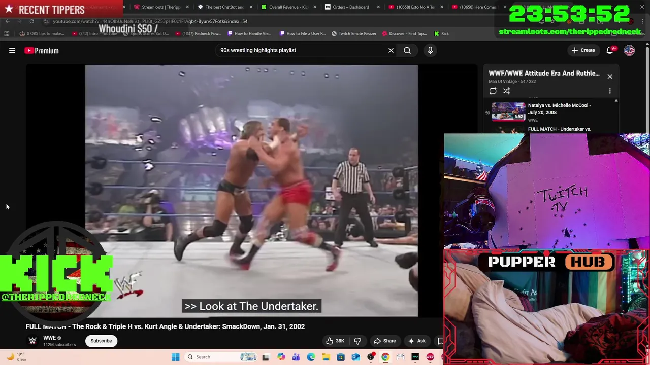Open the GT3 app taskbar icon
Screen dimensions: 650x365
point(430,357)
